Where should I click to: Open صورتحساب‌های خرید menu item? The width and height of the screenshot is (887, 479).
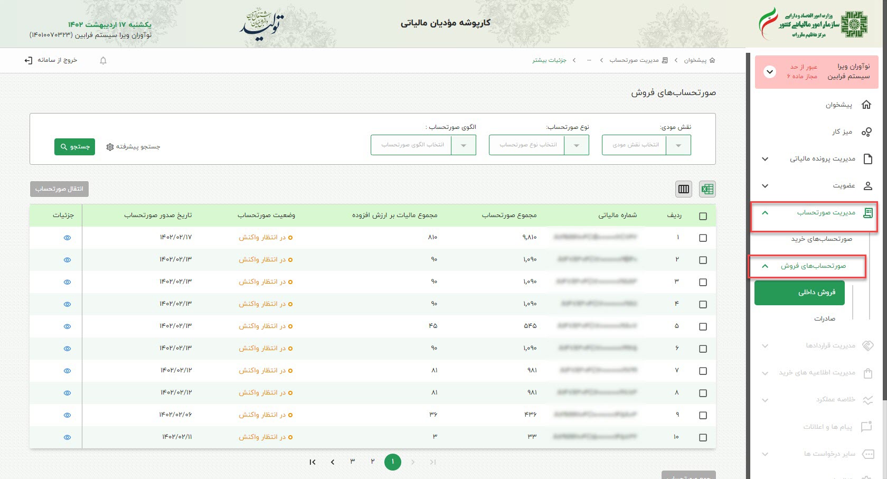click(x=821, y=239)
